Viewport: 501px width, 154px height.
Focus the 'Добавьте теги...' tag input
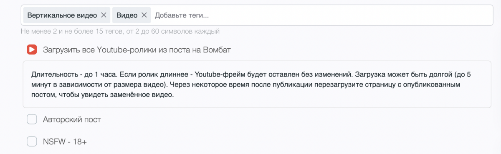coord(321,15)
